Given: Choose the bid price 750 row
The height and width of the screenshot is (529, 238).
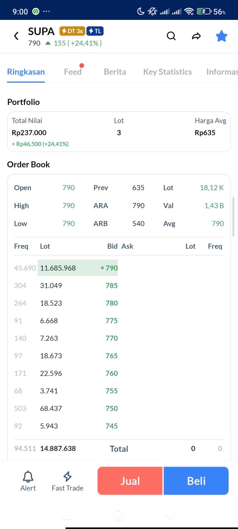Looking at the screenshot, I should click(x=66, y=408).
